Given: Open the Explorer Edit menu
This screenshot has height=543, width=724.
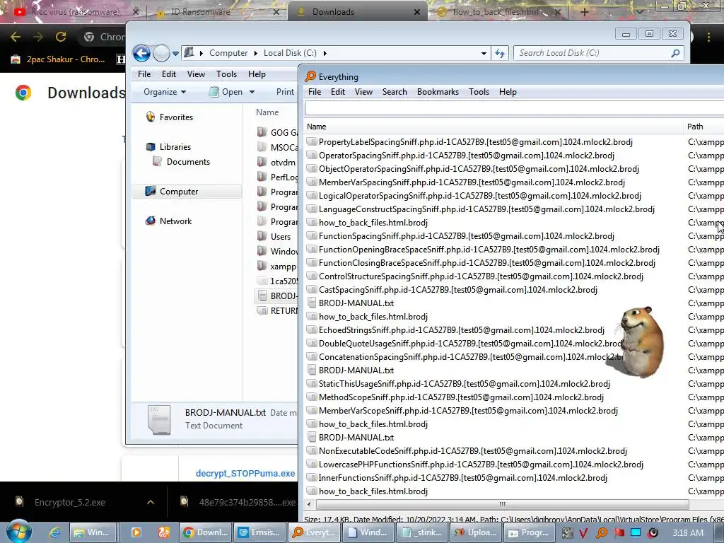Looking at the screenshot, I should click(x=168, y=74).
